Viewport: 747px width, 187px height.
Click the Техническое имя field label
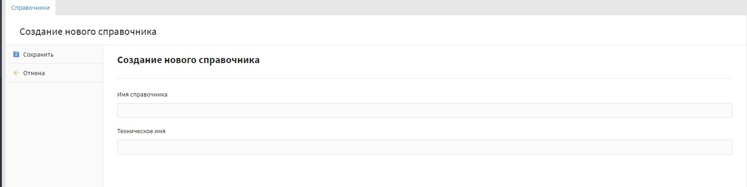pos(141,131)
